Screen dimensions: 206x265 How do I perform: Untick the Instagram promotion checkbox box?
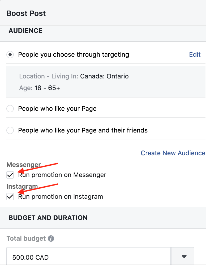pos(10,197)
